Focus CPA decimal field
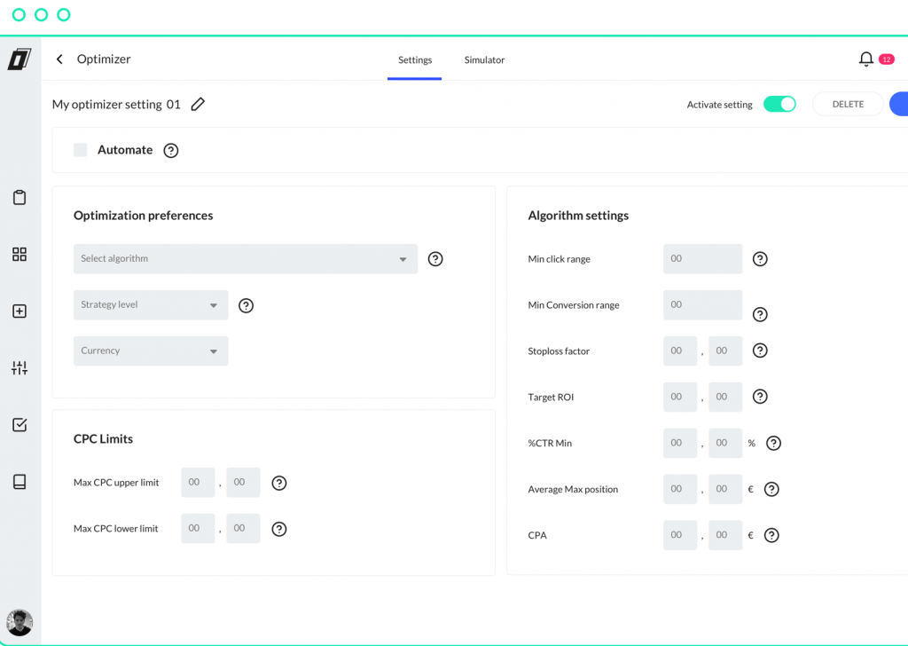908x646 pixels. 725,535
